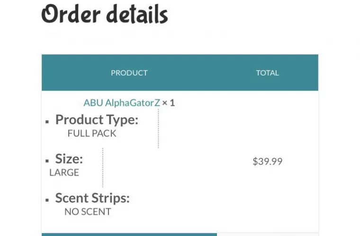Click the × symbol after AlphaGatorZ
This screenshot has width=360, height=236.
click(164, 102)
